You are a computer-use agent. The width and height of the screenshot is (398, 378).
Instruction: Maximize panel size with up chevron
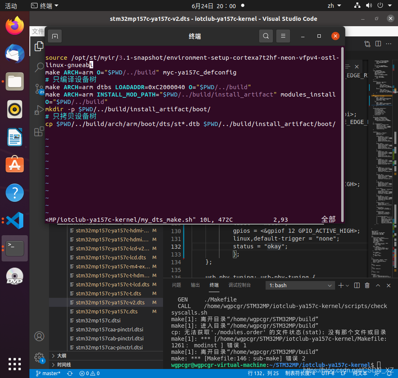[x=378, y=286]
